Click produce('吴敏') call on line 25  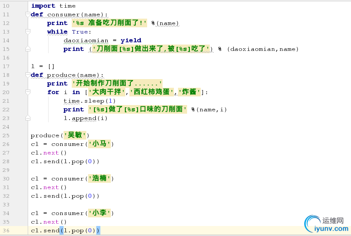pyautogui.click(x=60, y=136)
